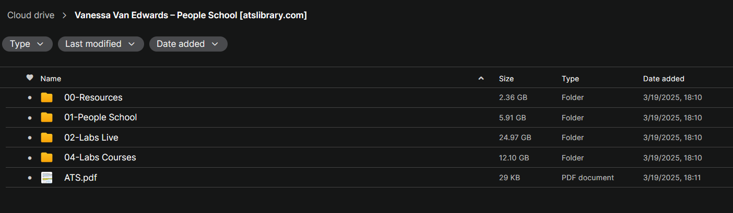Image resolution: width=733 pixels, height=213 pixels.
Task: Go back to Cloud drive breadcrumb
Action: (31, 15)
